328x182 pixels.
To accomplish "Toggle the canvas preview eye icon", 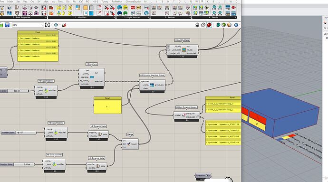I will (x=56, y=25).
